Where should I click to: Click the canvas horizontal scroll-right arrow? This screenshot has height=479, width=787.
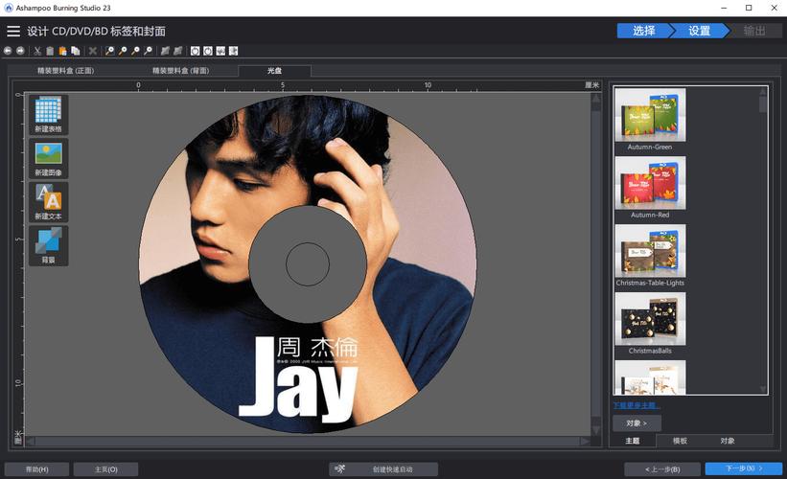(586, 442)
